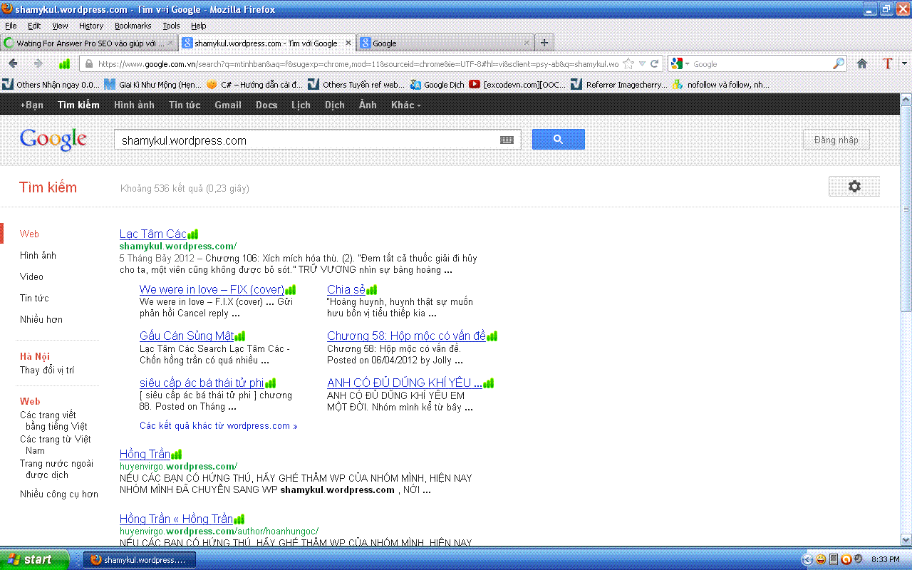Expand Nhiều công cụ hơn search tools

click(59, 494)
